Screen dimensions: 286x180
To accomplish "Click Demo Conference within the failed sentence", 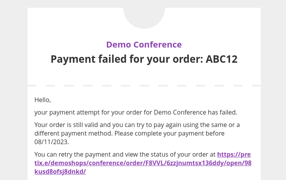I will tap(180, 113).
